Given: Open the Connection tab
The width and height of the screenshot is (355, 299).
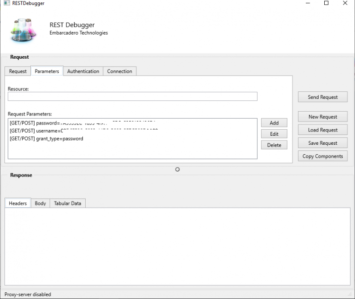Looking at the screenshot, I should (120, 71).
